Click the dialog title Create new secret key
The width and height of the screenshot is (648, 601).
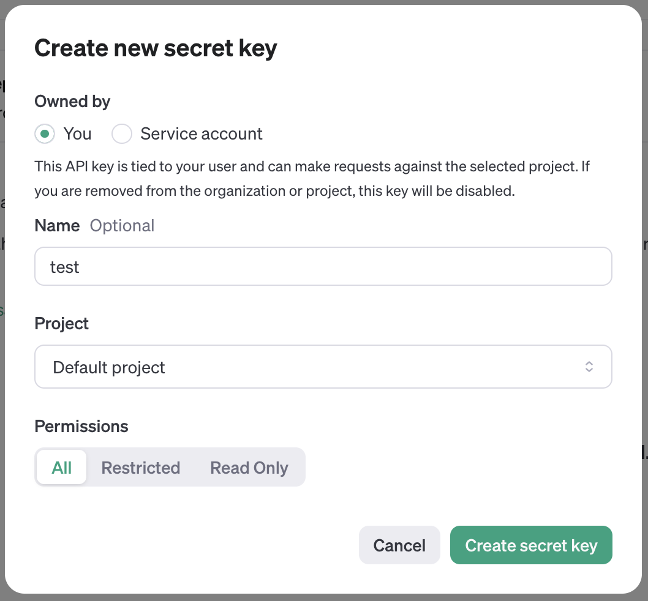tap(156, 48)
